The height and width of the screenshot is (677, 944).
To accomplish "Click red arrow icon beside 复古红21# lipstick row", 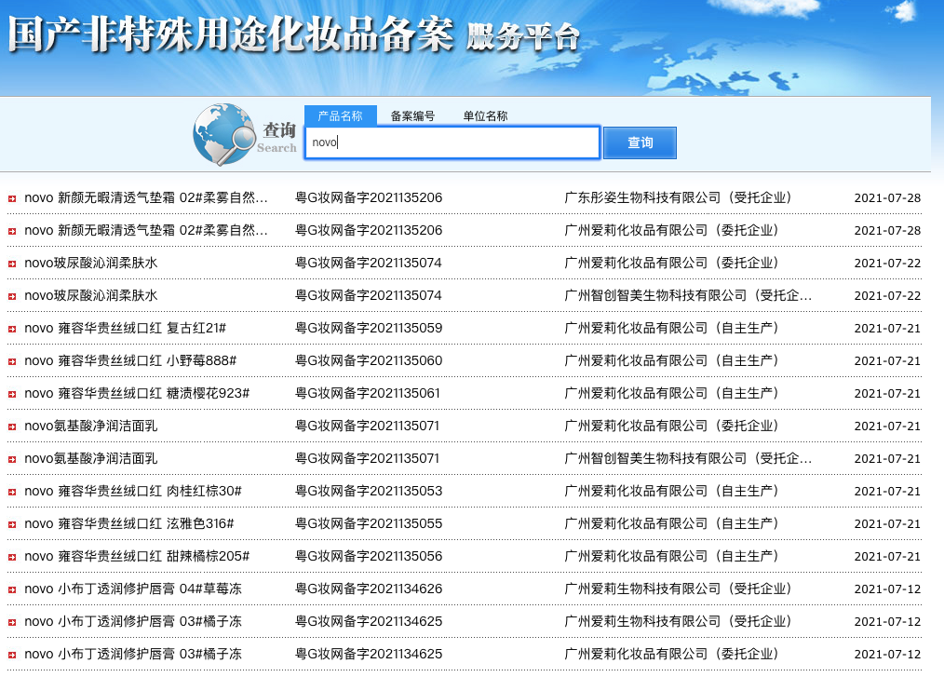I will [x=12, y=329].
